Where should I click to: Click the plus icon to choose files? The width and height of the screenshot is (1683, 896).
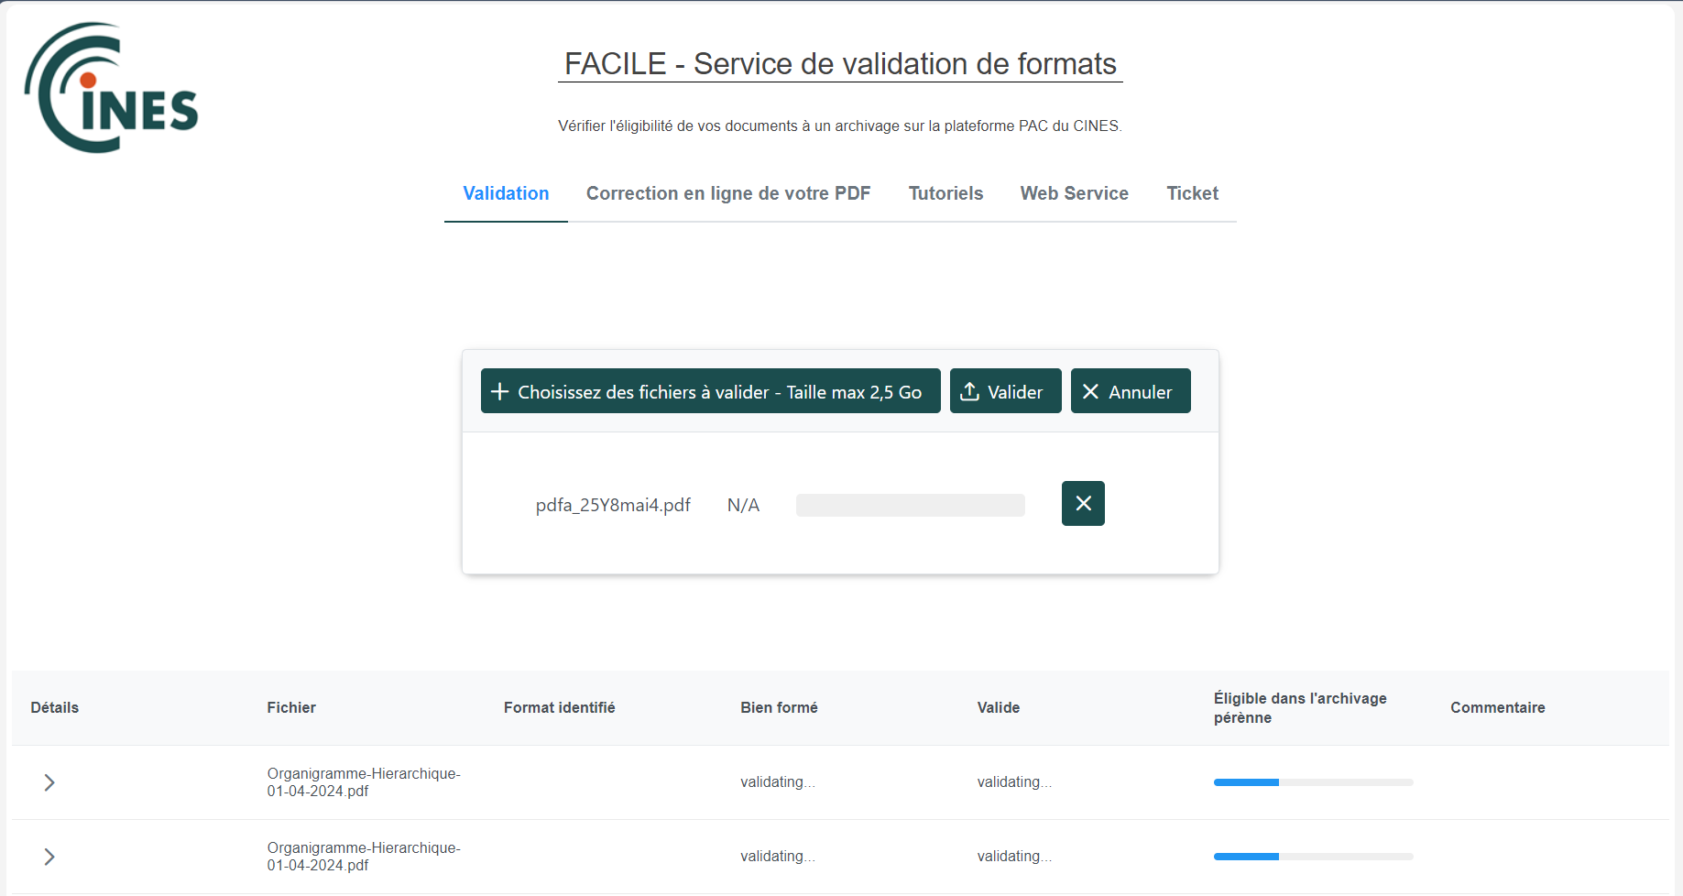click(x=500, y=392)
